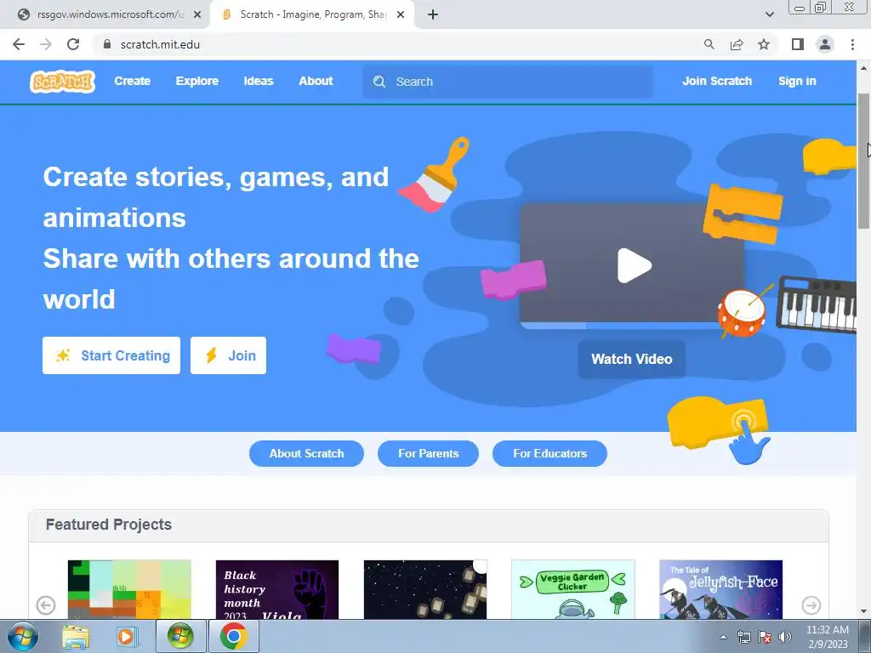Go back with the browser back arrow
Image resolution: width=871 pixels, height=653 pixels.
coord(19,44)
